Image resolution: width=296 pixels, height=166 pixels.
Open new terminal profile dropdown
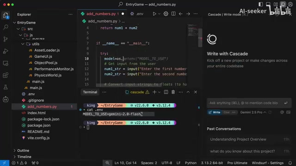coord(159,92)
